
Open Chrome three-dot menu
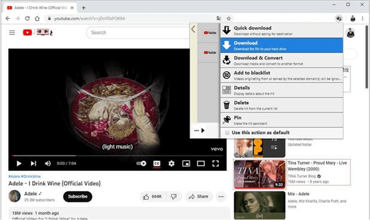[x=363, y=18]
